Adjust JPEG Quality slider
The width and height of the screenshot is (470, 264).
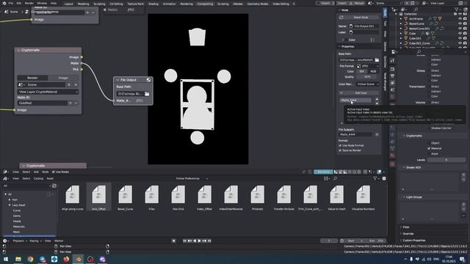pos(367,77)
